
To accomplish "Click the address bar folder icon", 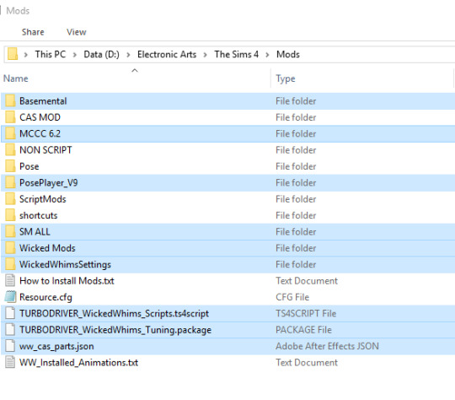I will tap(13, 54).
